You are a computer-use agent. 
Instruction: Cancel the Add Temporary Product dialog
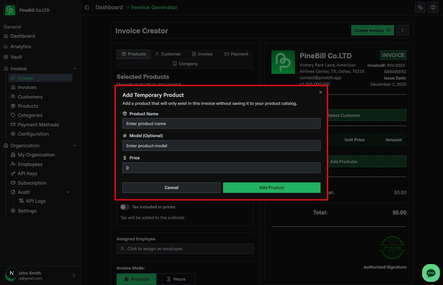click(171, 187)
